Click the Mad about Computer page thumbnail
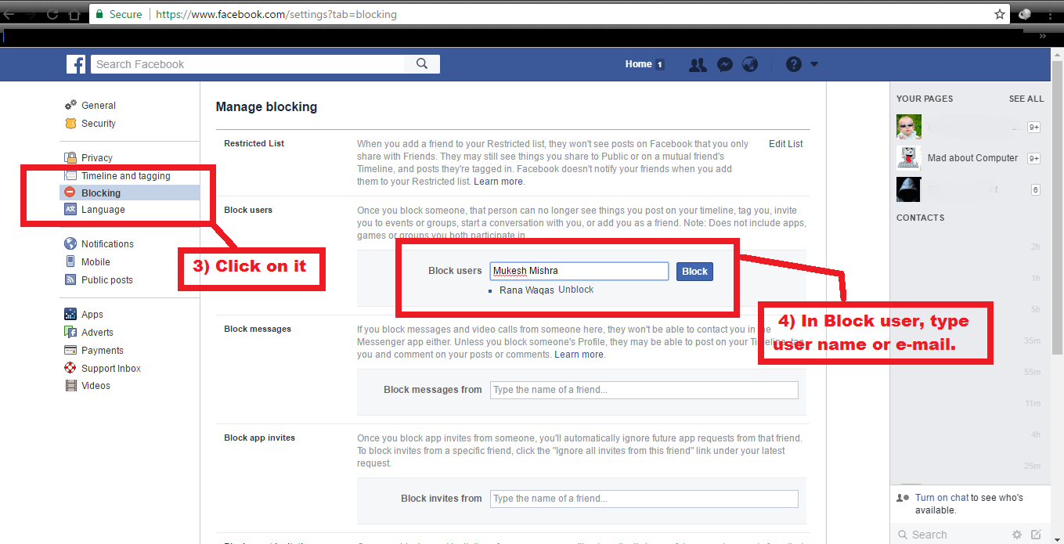Viewport: 1064px width, 544px height. pos(909,157)
